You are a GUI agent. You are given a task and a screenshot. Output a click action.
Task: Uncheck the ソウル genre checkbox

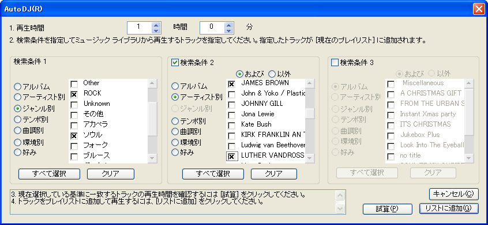(74, 136)
